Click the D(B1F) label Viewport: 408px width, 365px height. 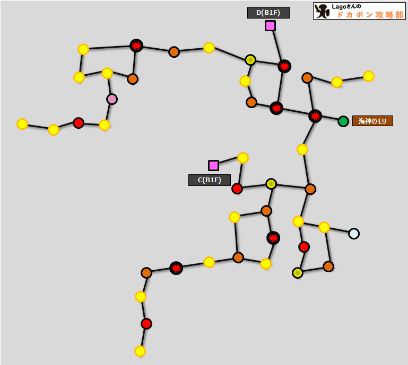(x=268, y=13)
